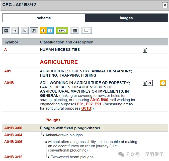This screenshot has height=161, width=169.
Task: Click the back arrow navigation icon
Action: pos(6,30)
